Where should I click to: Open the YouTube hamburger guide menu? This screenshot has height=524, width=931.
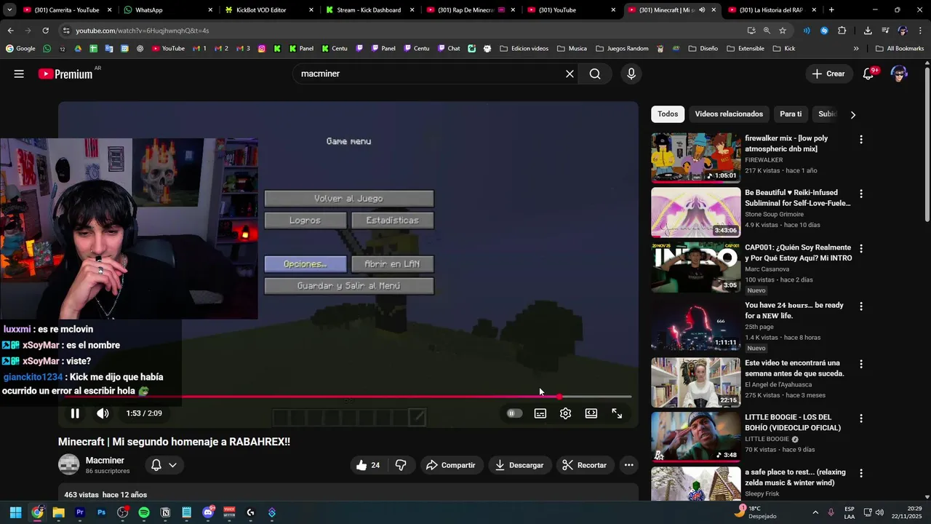pyautogui.click(x=19, y=74)
